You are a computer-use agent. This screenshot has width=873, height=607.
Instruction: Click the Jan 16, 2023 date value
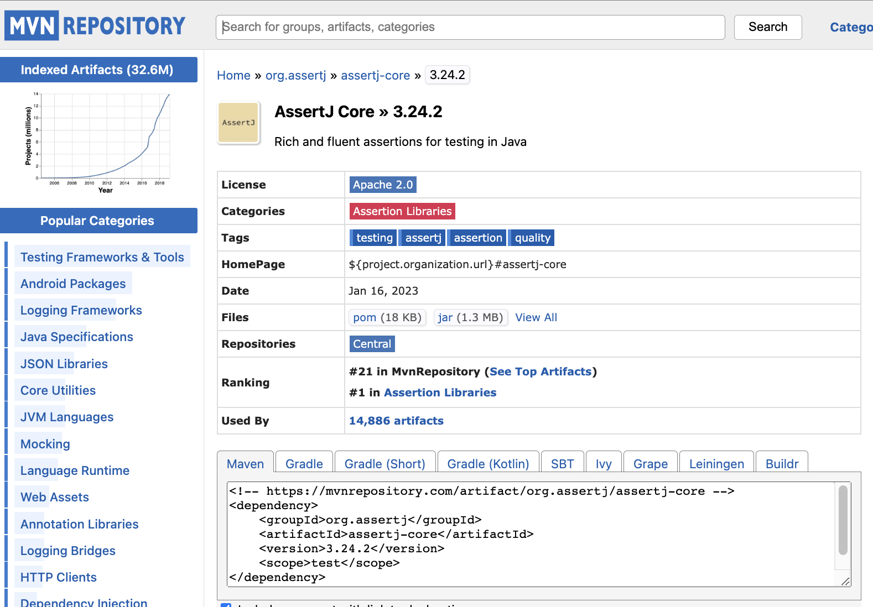pyautogui.click(x=383, y=291)
